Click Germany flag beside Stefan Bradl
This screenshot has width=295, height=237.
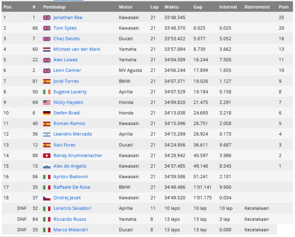click(x=47, y=113)
